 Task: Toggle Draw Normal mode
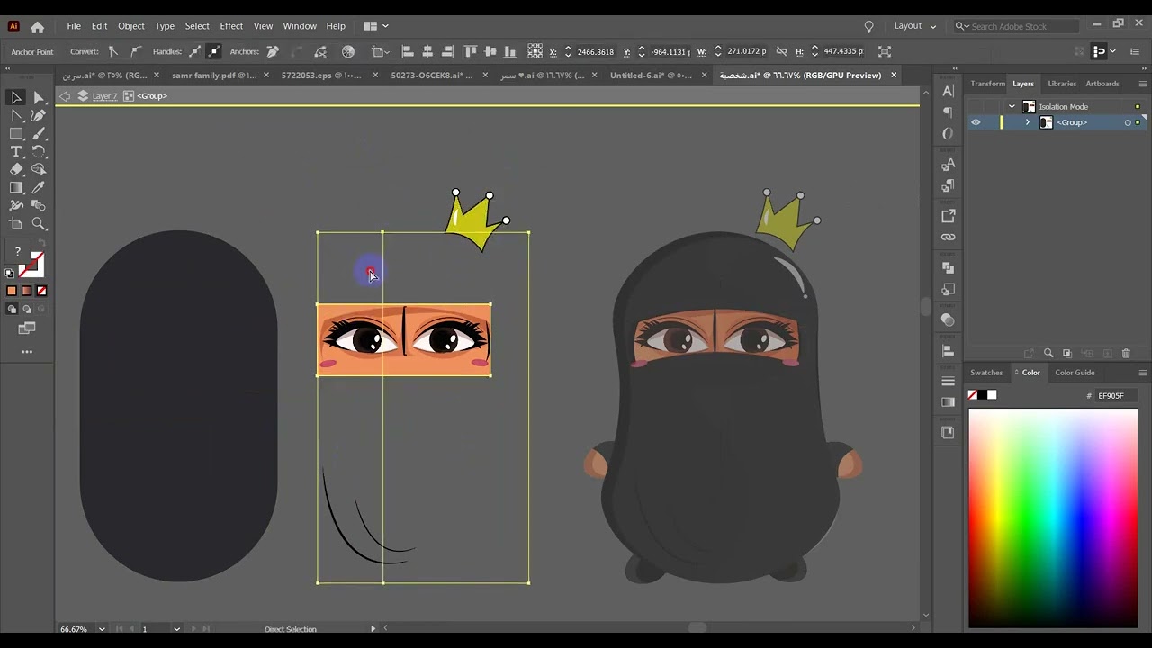12,309
